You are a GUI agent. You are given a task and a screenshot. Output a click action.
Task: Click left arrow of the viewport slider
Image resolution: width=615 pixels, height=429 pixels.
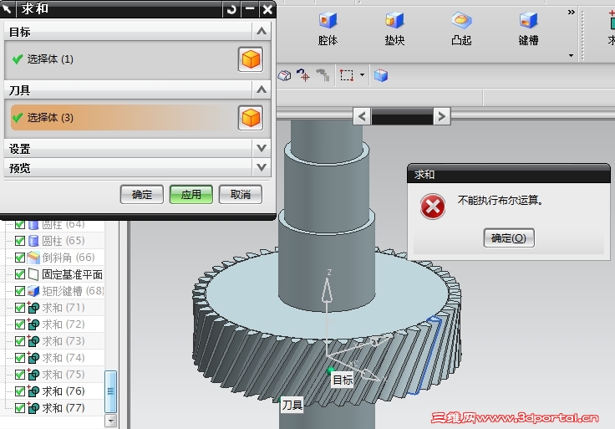click(x=362, y=116)
